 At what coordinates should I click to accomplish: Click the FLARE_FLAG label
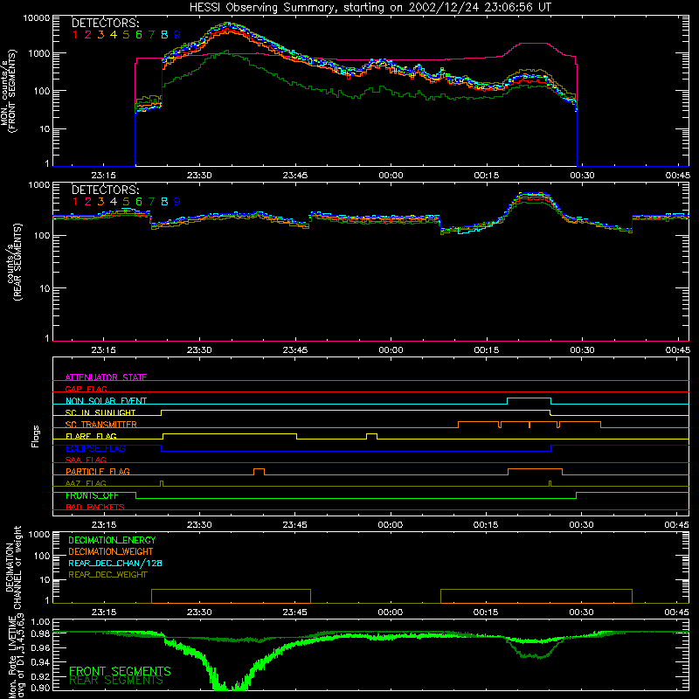[91, 436]
